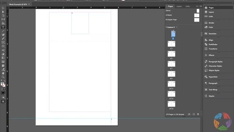The height and width of the screenshot is (132, 234).
Task: Select the Eyedropper tool
Action: tap(3, 69)
